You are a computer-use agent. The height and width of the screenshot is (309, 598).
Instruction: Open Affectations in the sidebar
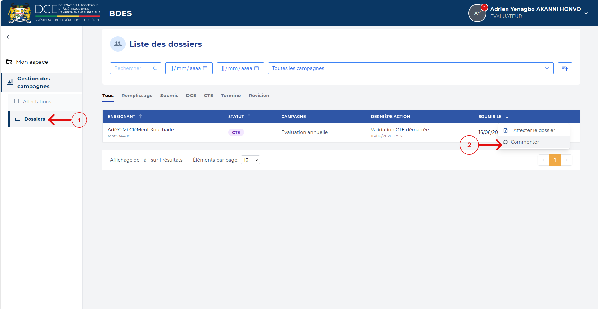(x=37, y=102)
